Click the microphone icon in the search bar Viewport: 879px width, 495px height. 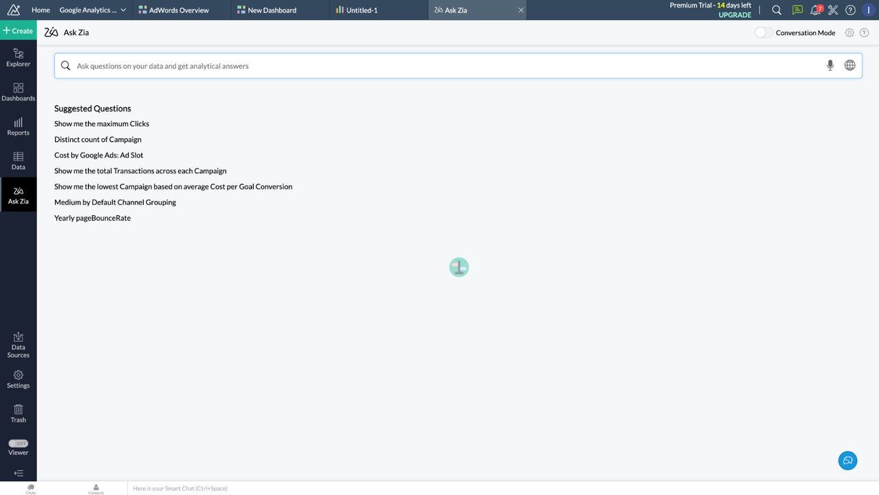pos(830,65)
